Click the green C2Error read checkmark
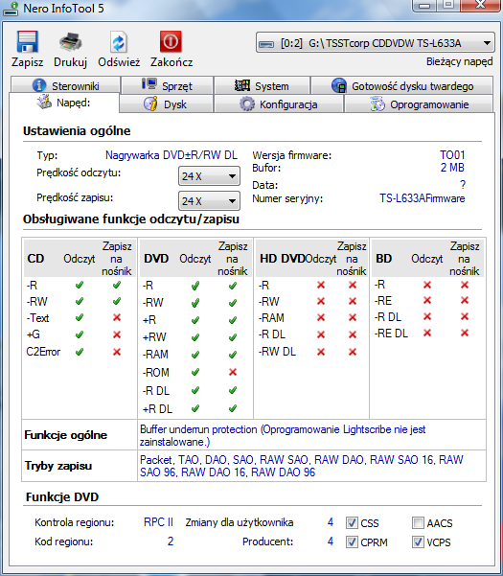503x576 pixels. pos(80,352)
